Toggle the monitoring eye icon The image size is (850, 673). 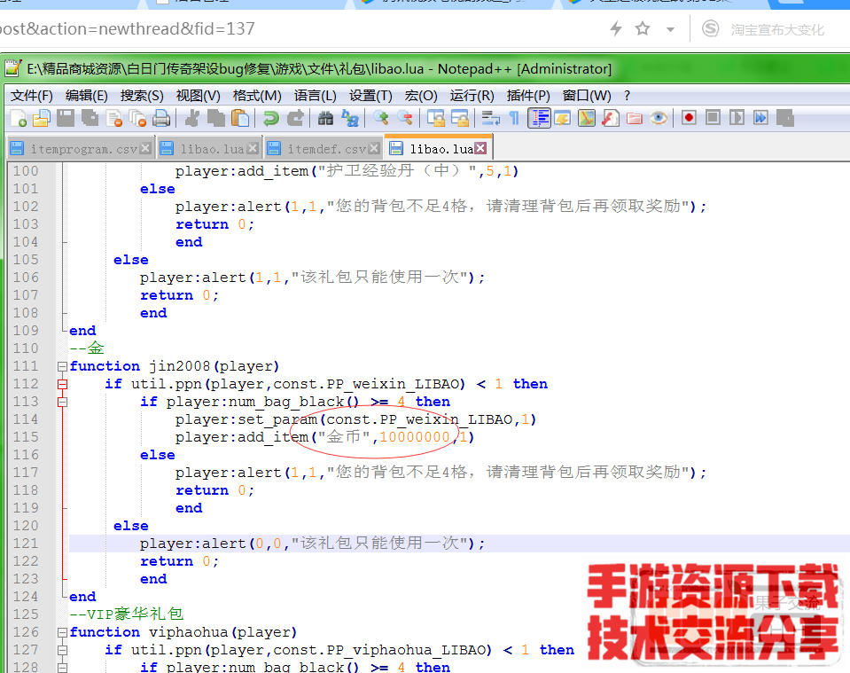click(x=659, y=118)
